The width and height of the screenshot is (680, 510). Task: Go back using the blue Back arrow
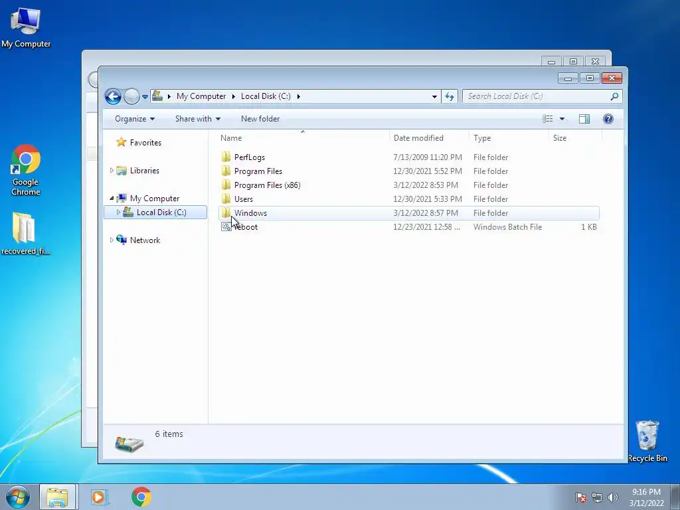pos(113,96)
